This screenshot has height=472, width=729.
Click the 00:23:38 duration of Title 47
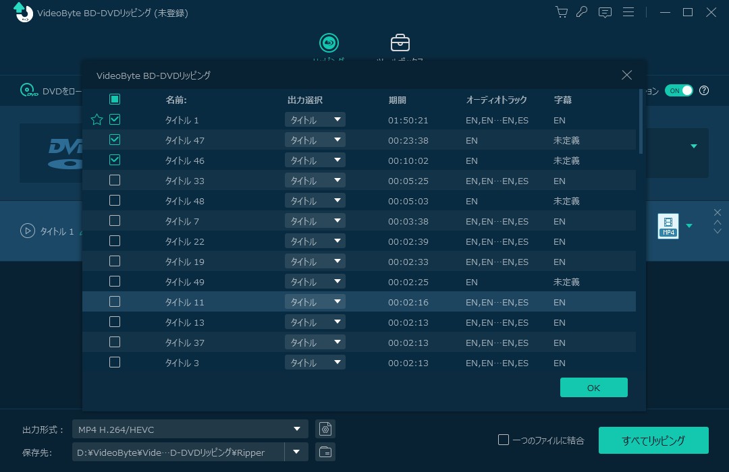(408, 140)
